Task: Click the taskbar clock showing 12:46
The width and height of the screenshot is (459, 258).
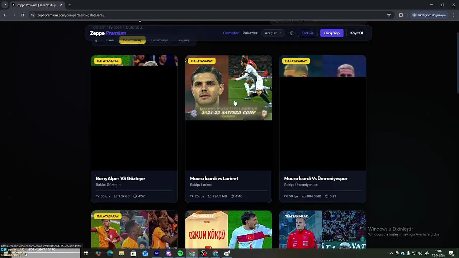Action: (x=438, y=253)
